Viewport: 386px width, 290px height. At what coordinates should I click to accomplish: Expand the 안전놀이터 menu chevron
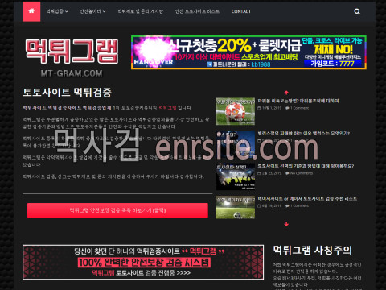[105, 11]
